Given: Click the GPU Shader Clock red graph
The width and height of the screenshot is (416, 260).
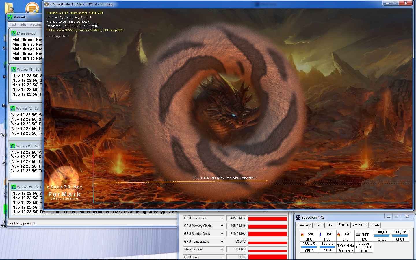Looking at the screenshot, I should point(268,234).
